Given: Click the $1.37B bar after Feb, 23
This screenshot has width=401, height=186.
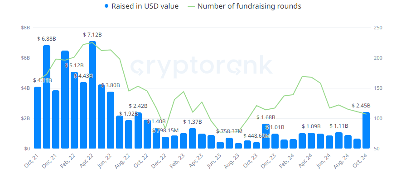Looking at the screenshot, I should (193, 138).
